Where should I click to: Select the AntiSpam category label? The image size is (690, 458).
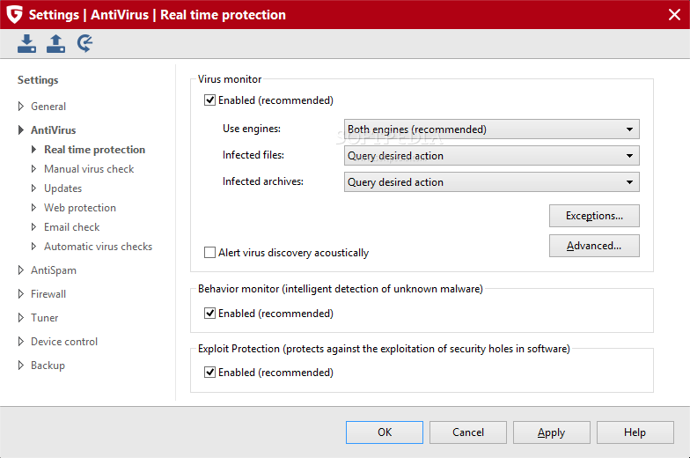pos(54,270)
